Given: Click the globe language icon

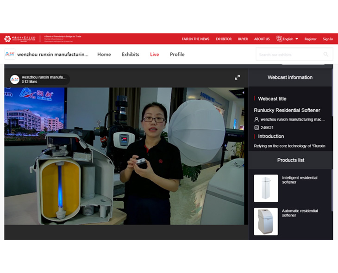Looking at the screenshot, I should coord(279,39).
